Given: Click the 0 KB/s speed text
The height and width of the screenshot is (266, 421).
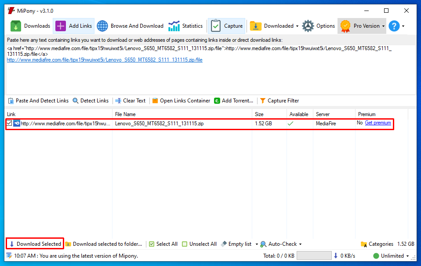Looking at the screenshot, I should tap(348, 256).
